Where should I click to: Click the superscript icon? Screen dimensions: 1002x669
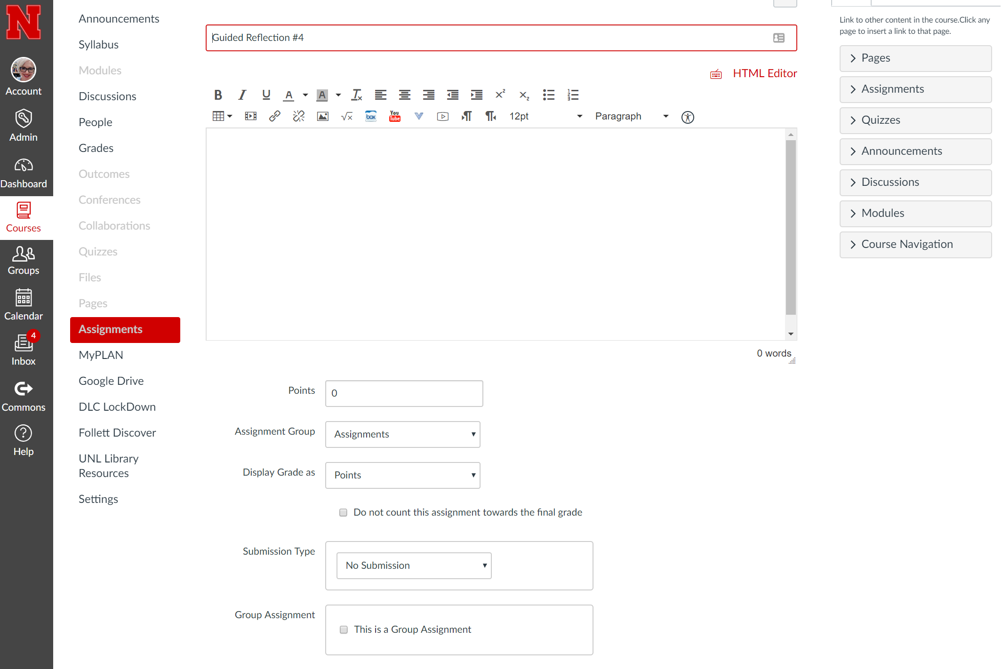[x=500, y=95]
